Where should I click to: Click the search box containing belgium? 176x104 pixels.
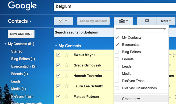(x=115, y=7)
